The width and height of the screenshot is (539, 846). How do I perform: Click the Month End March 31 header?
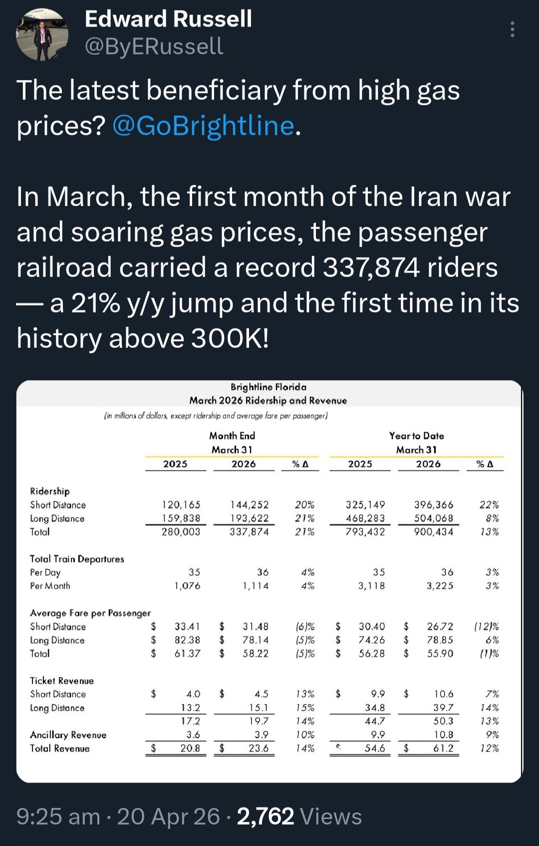232,443
